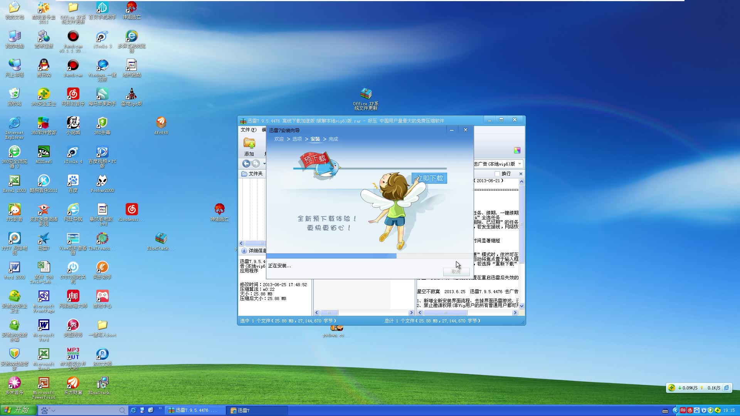
Task: Open Microsoft PowerPoint desktop shortcut
Action: click(x=44, y=387)
